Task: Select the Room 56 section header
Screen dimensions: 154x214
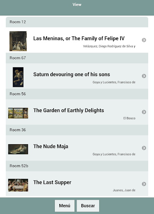Action: [77, 94]
